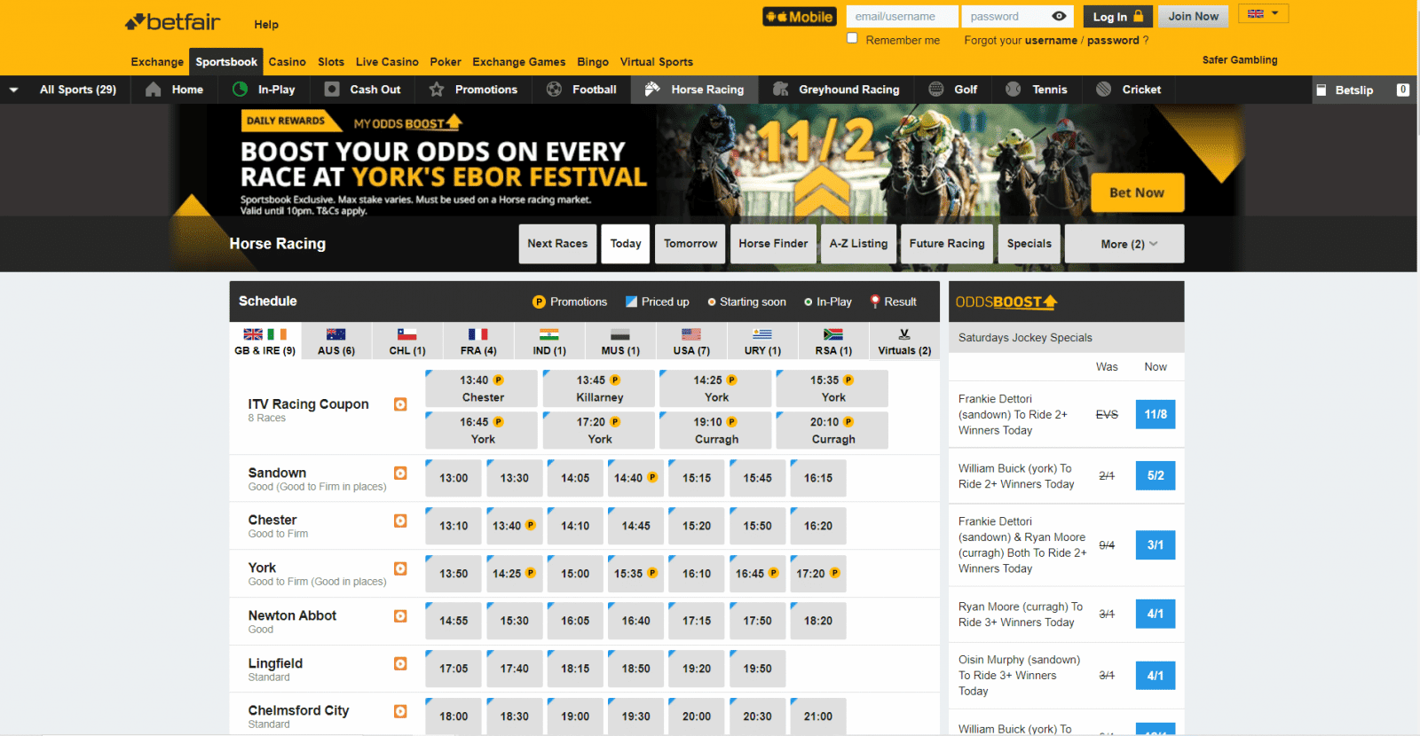The width and height of the screenshot is (1420, 736).
Task: Open the Horse Finder
Action: 773,244
